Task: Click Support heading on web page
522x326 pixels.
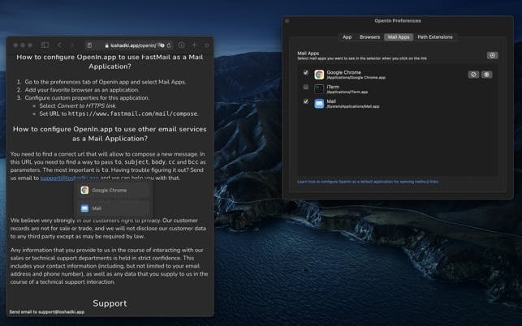Action: click(110, 303)
